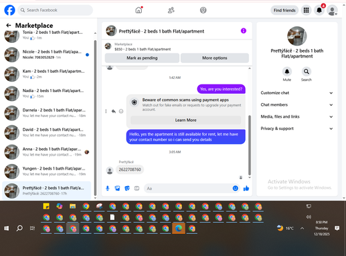346x256 pixels.
Task: Open the David conversation
Action: [47, 132]
